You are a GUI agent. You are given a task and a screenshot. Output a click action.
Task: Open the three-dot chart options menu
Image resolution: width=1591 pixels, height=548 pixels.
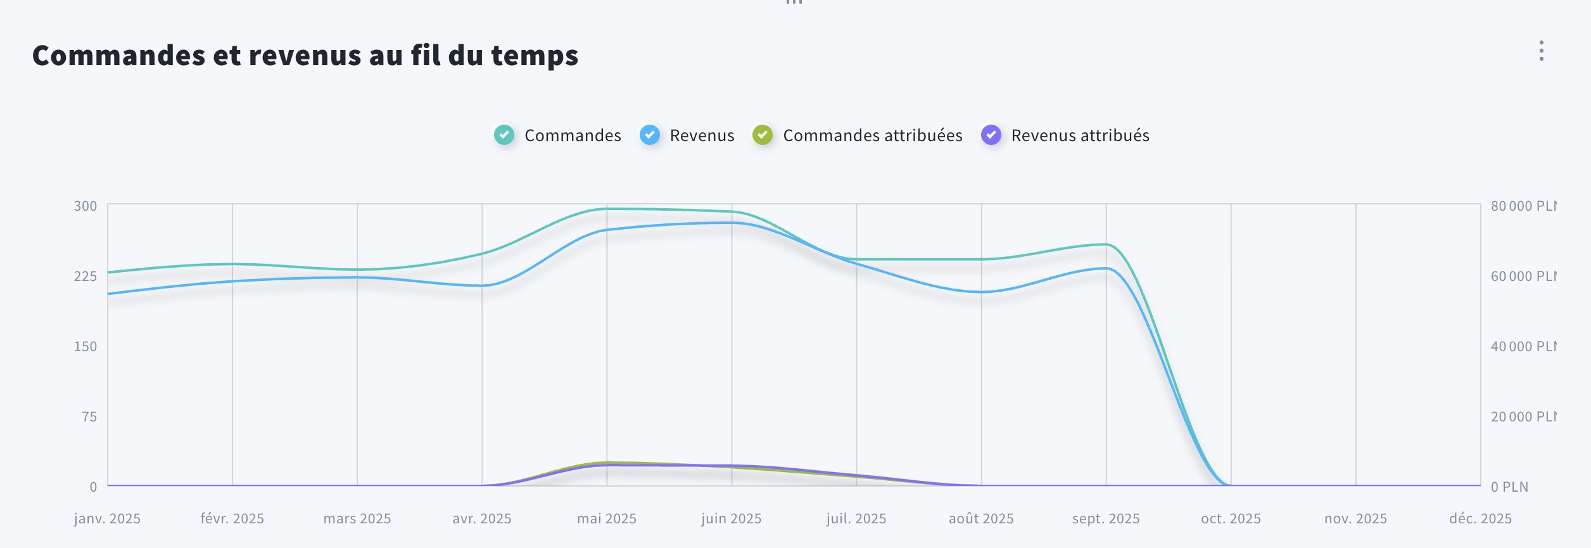tap(1541, 51)
